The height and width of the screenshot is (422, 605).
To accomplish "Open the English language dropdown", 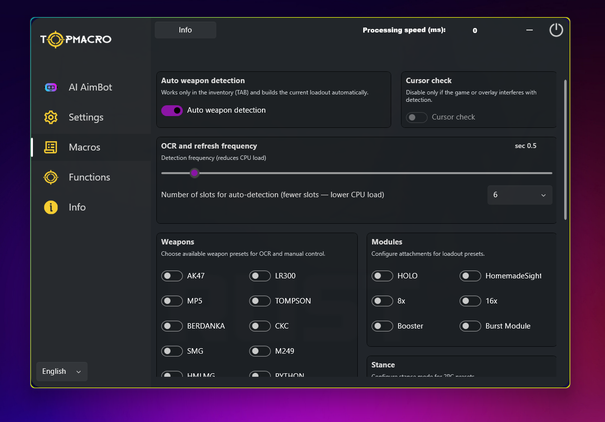I will (62, 371).
